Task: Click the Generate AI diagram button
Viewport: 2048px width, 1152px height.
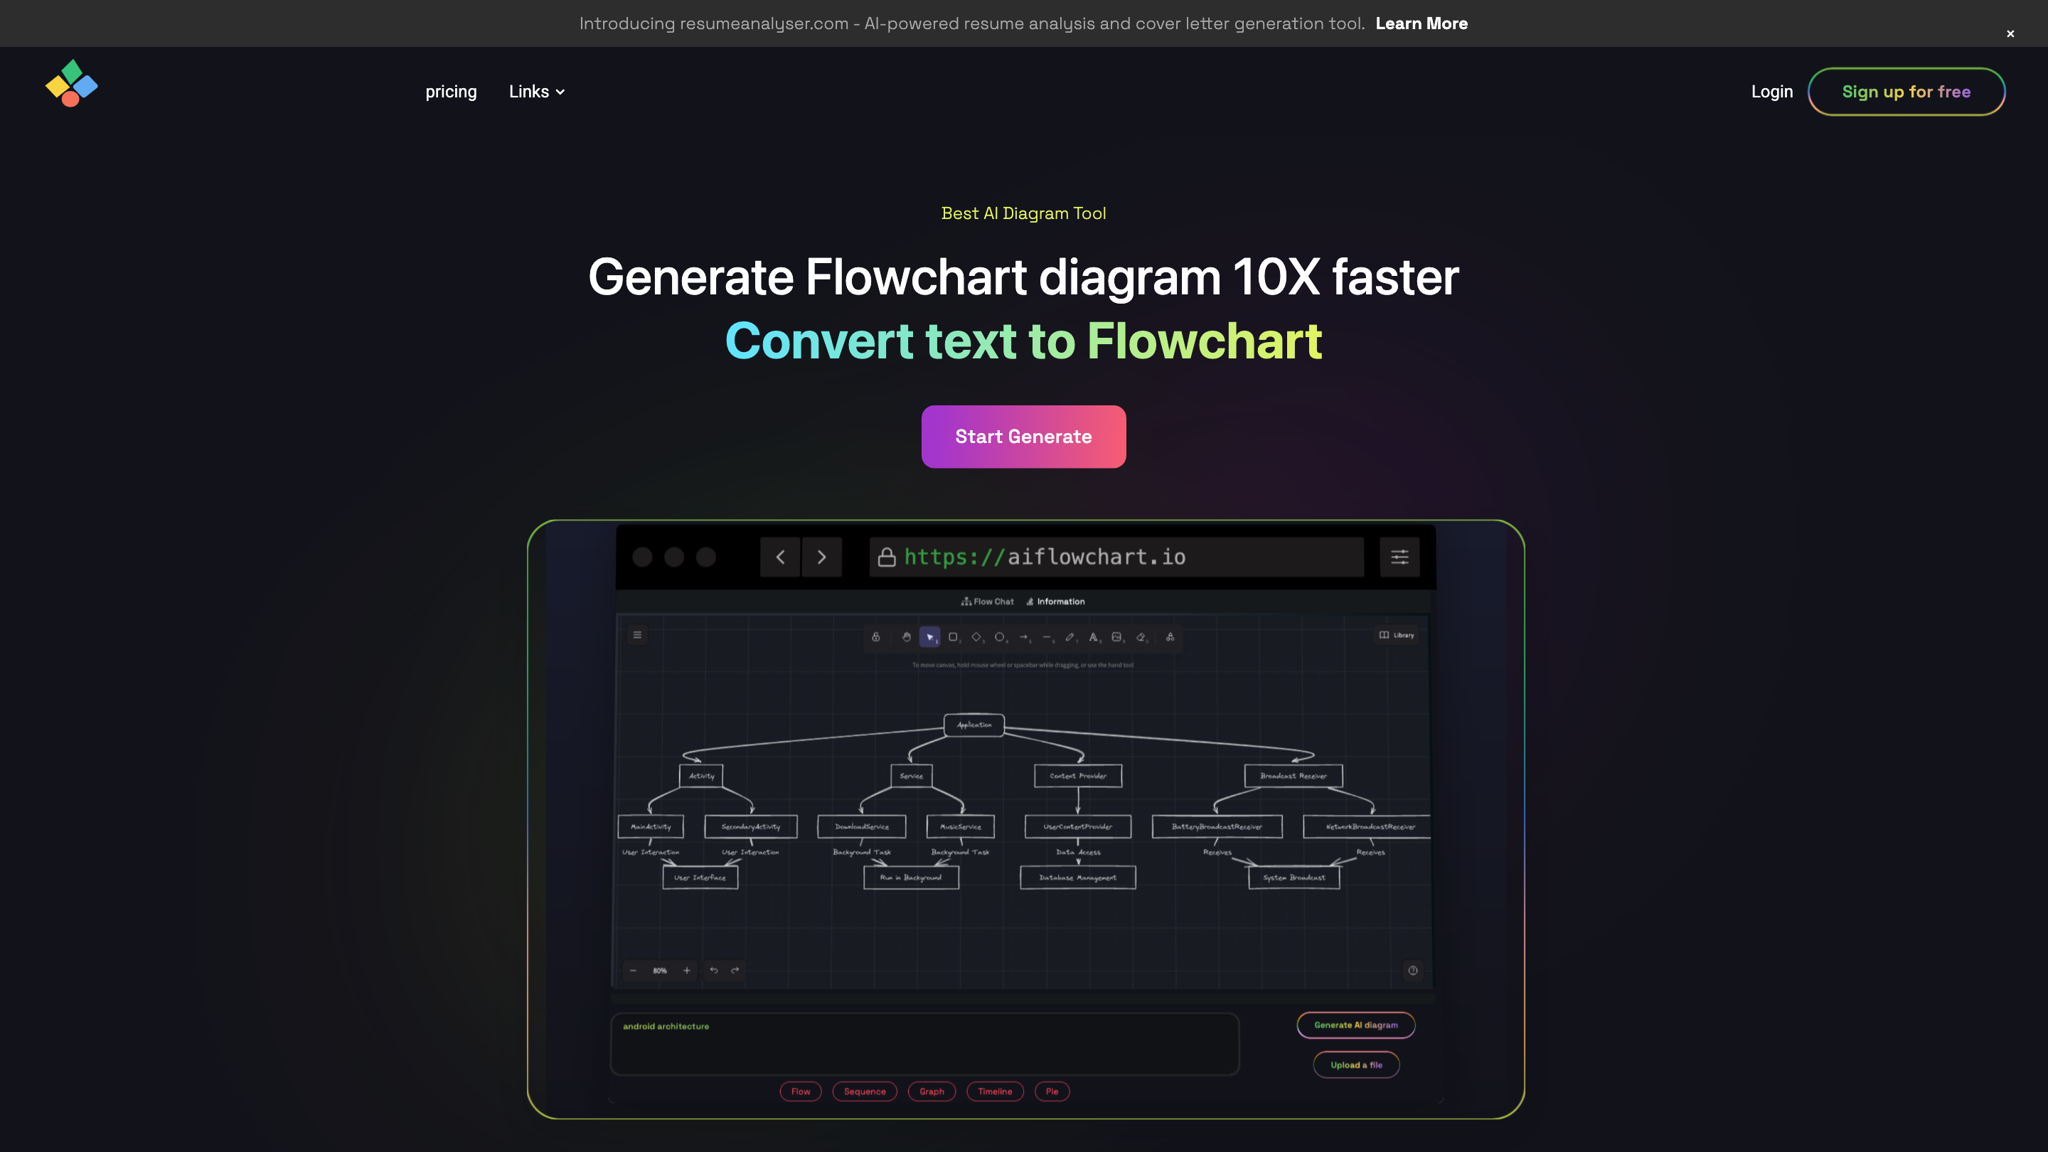Action: 1355,1025
